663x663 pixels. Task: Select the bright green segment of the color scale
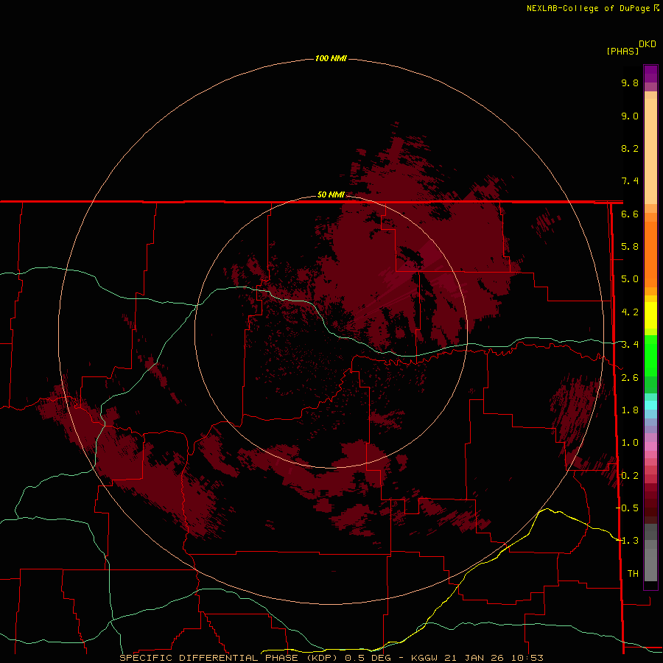point(650,355)
